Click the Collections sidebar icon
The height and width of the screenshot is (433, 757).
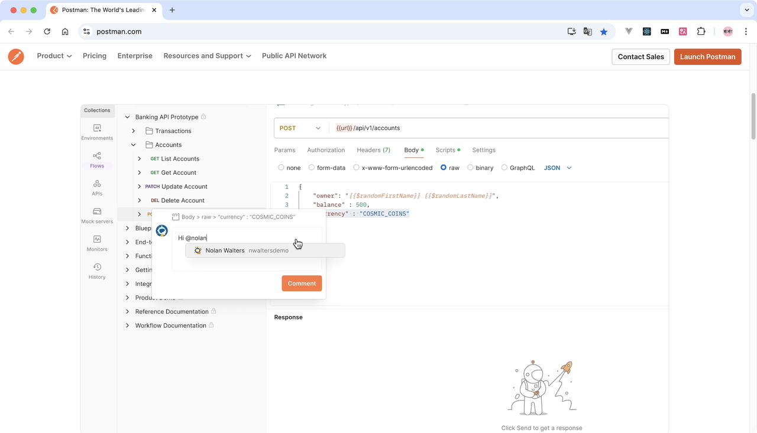pyautogui.click(x=96, y=110)
